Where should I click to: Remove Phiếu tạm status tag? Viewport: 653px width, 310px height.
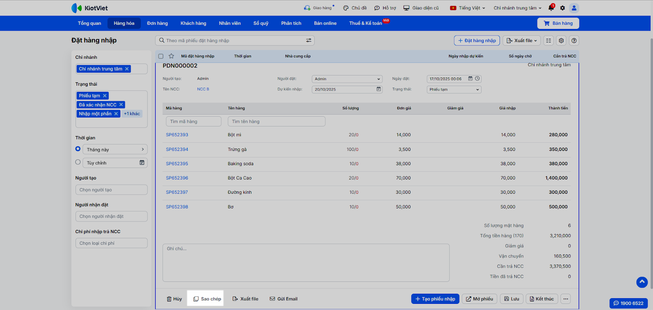(x=105, y=96)
